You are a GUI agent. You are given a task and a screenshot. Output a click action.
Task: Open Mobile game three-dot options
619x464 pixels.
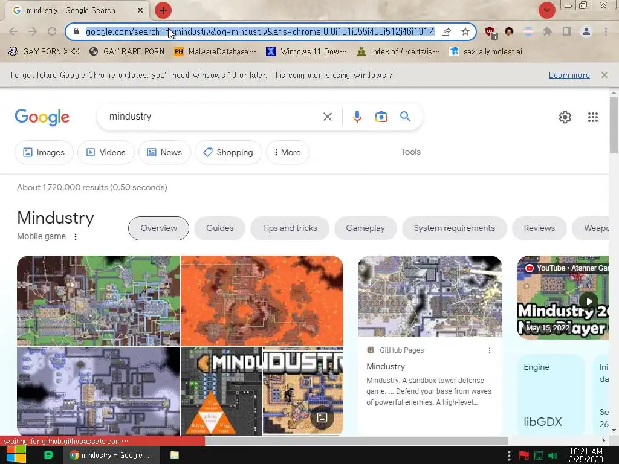click(x=76, y=237)
